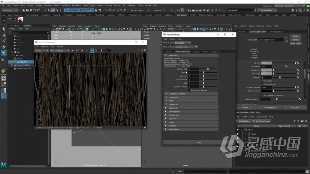Click the Add Modifier button
310x174 pixels.
pos(243,121)
